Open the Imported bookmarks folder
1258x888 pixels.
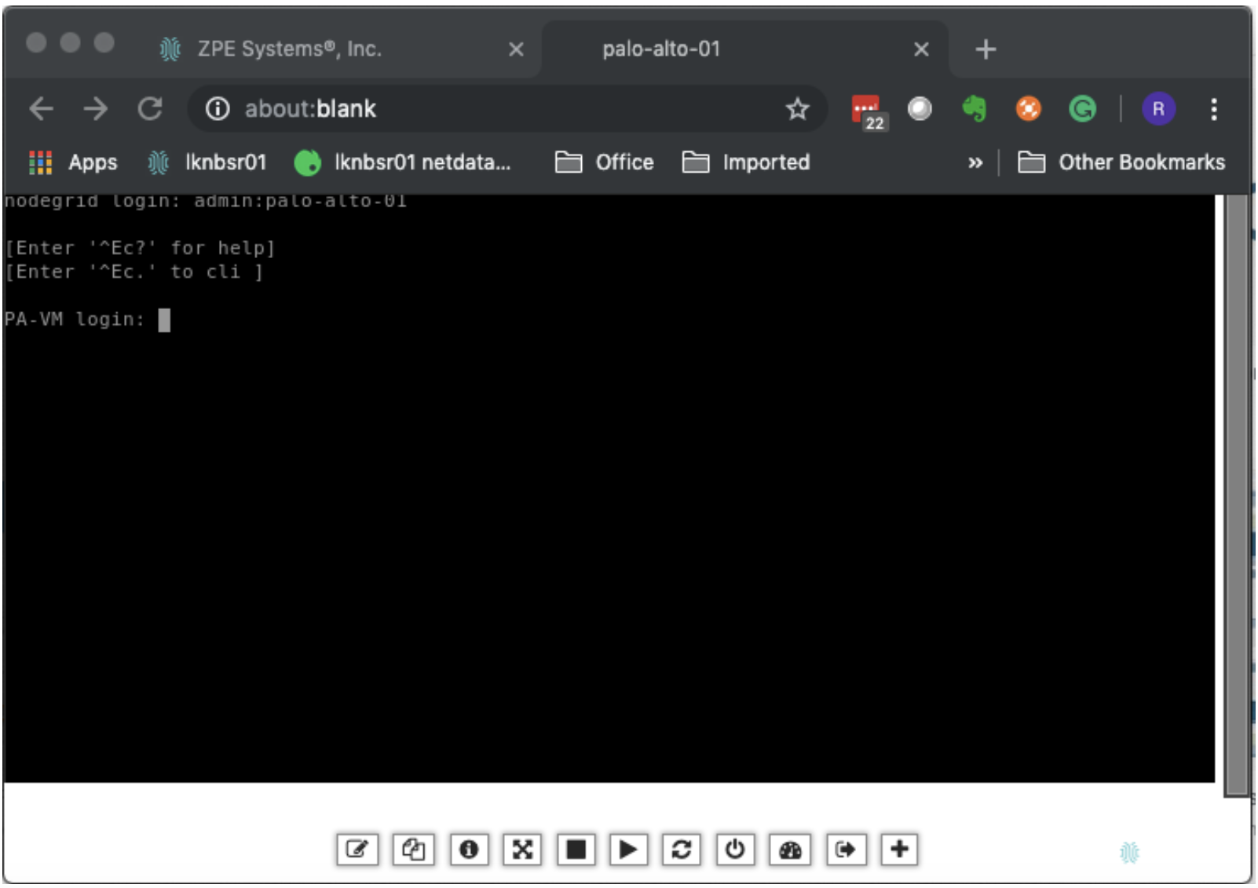click(x=746, y=162)
